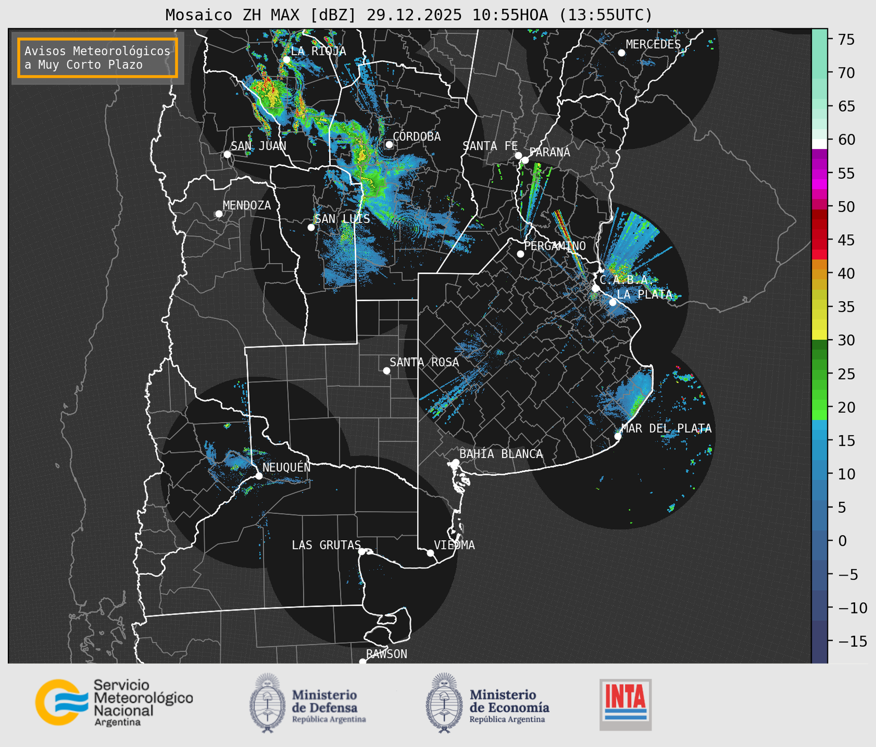Screen dimensions: 876x747
Task: Select the BAHÍA BLANCA city marker
Action: 455,462
